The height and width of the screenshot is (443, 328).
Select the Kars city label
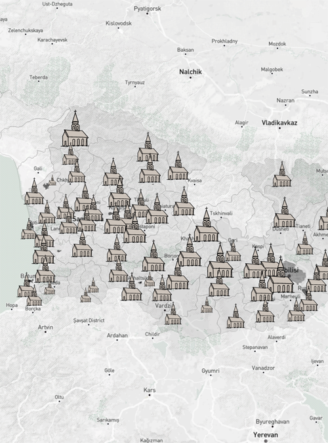point(150,390)
